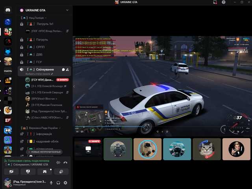This screenshot has width=252, height=189.
Task: Deafen with the headphones icon
Action: click(x=58, y=183)
